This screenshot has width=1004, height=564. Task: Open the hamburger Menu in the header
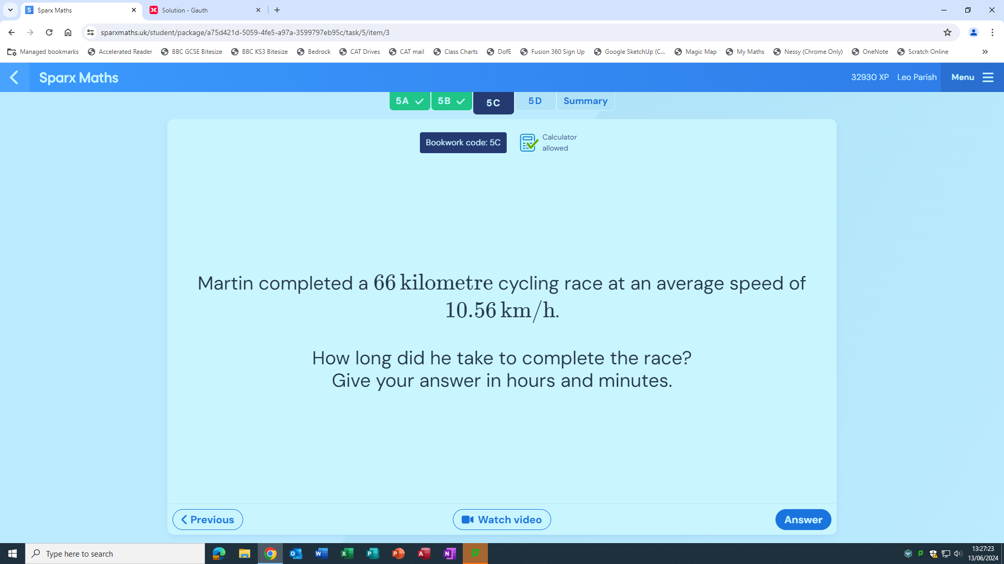[972, 77]
